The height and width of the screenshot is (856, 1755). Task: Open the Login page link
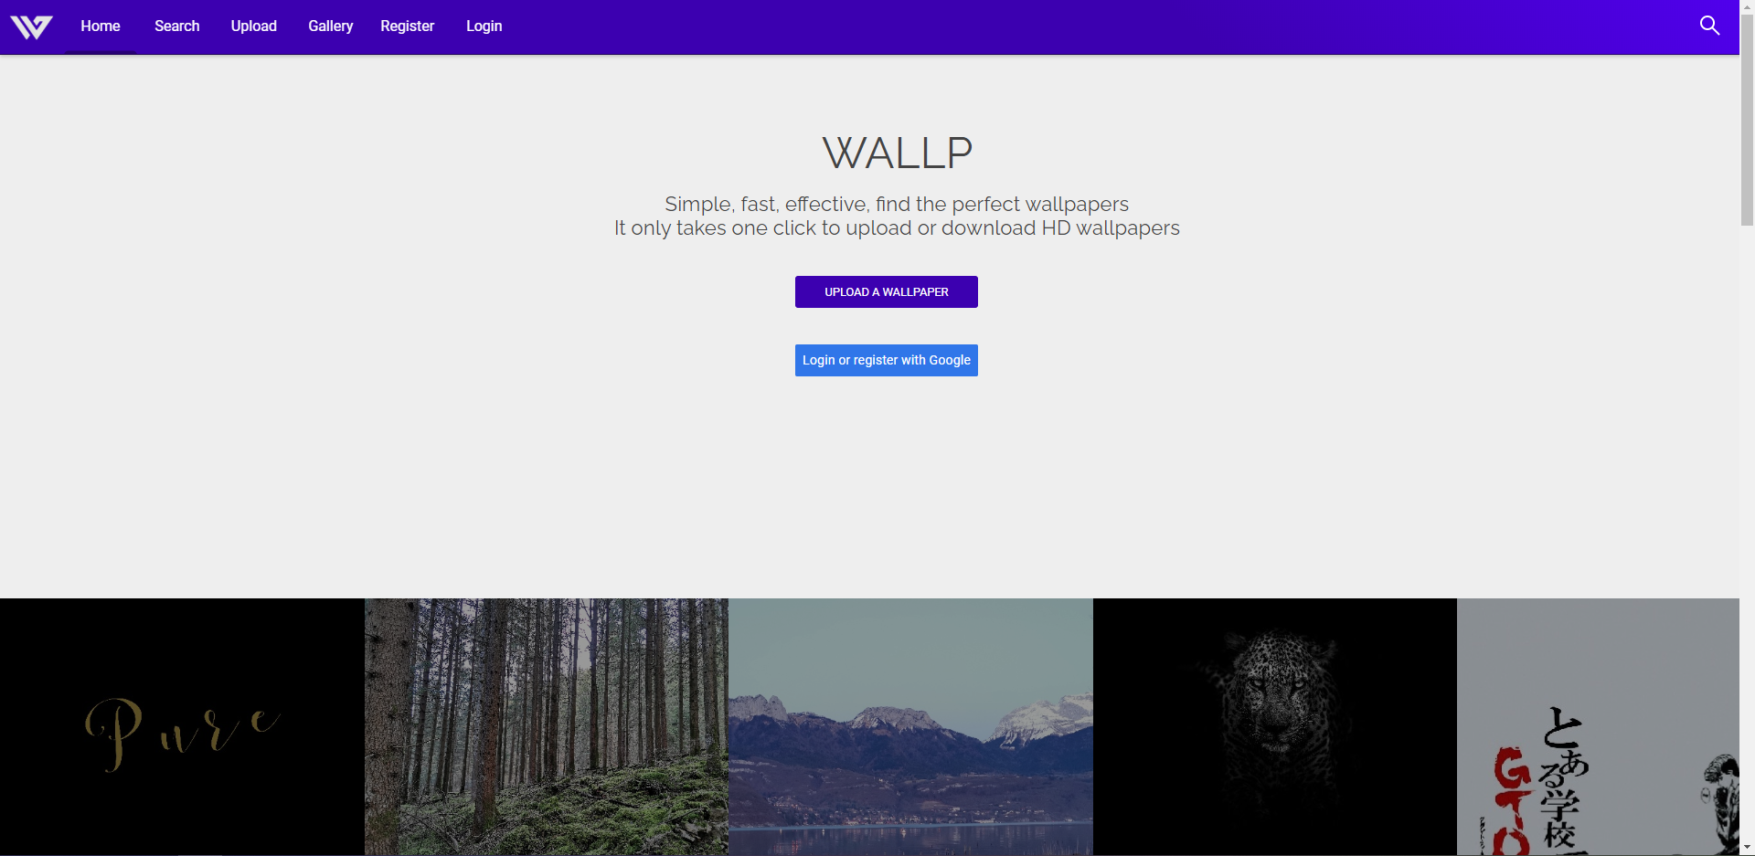(484, 26)
